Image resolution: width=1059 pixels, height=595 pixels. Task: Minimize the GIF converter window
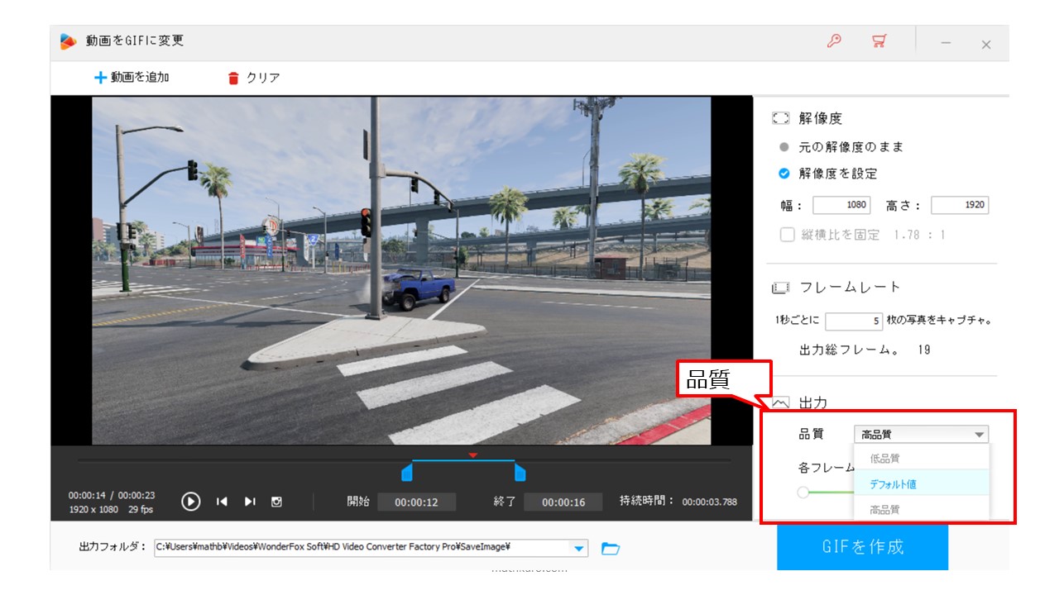[x=946, y=43]
